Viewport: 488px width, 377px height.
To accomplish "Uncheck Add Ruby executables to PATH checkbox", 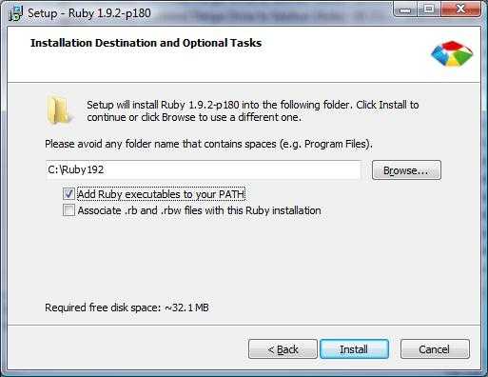I will 68,193.
